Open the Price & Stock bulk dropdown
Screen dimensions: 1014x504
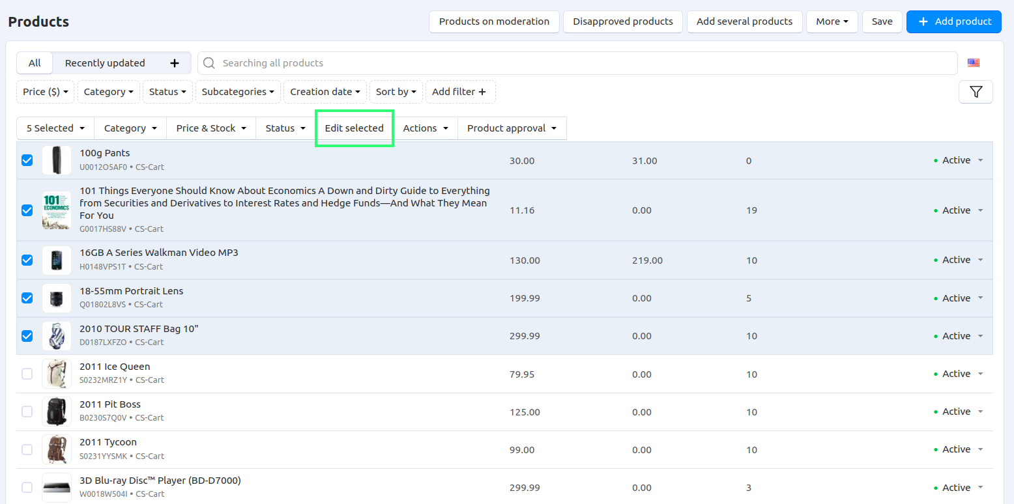tap(211, 128)
